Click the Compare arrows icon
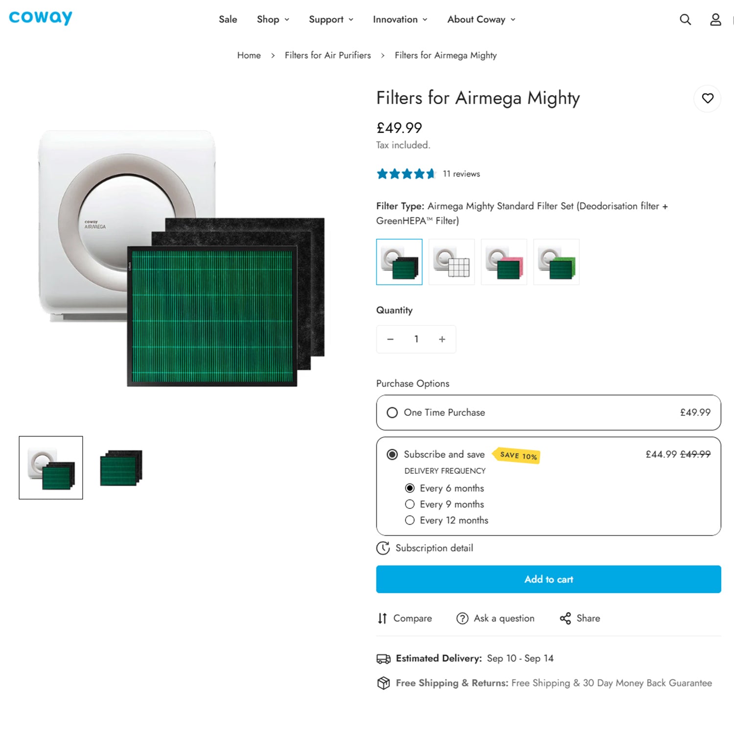This screenshot has height=734, width=734. tap(382, 619)
